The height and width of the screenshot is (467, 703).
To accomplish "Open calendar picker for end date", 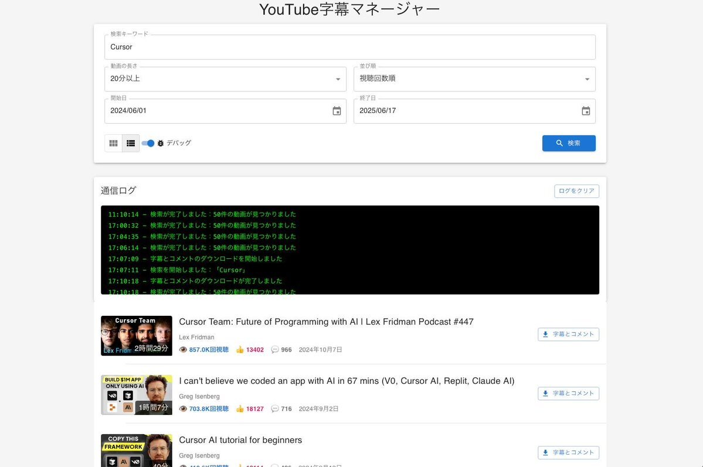I will click(586, 111).
